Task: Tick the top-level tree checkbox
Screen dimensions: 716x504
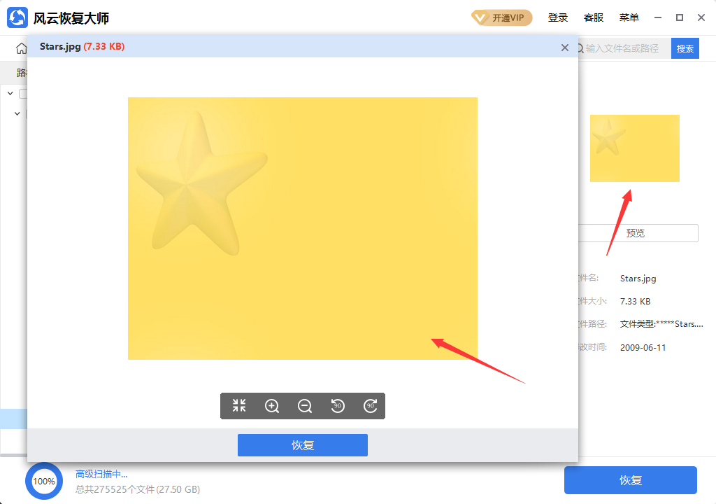Action: [23, 94]
